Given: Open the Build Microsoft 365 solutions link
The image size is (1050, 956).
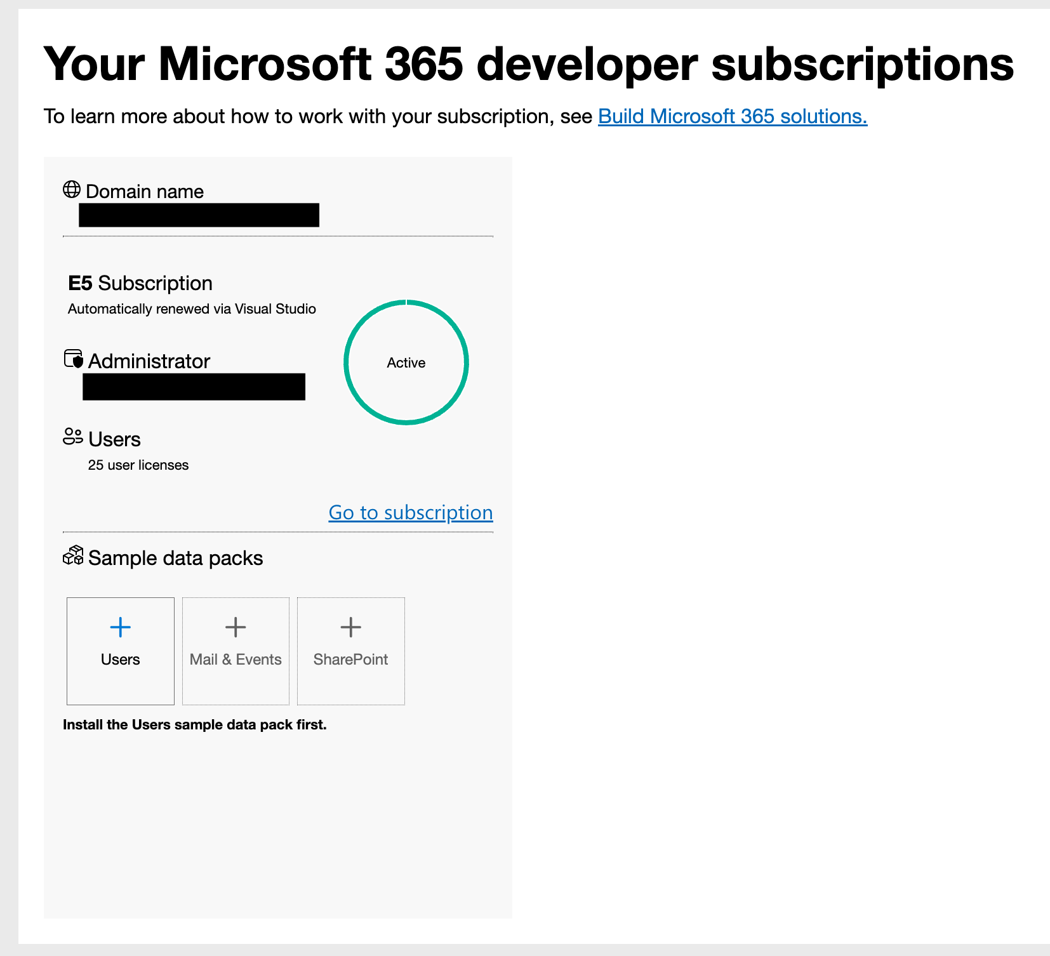Looking at the screenshot, I should (733, 116).
